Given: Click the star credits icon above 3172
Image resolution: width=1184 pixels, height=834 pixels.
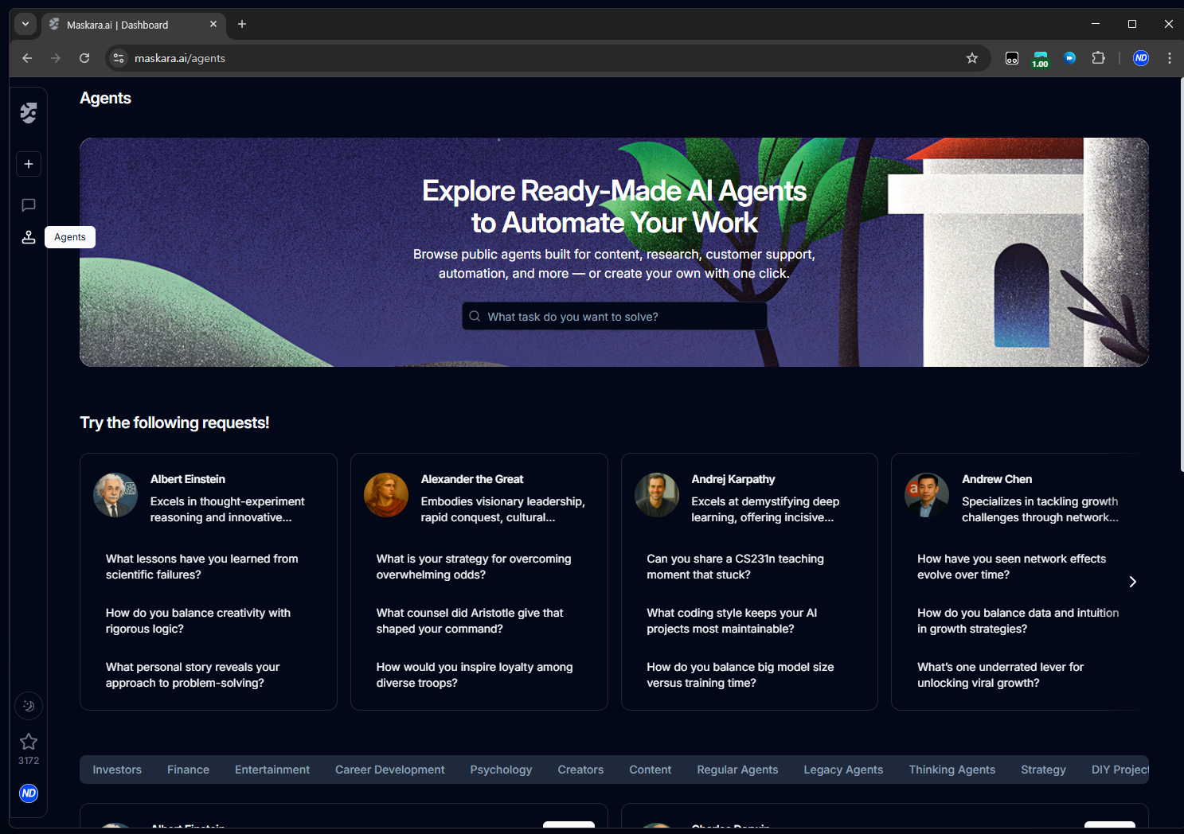Looking at the screenshot, I should [x=29, y=742].
